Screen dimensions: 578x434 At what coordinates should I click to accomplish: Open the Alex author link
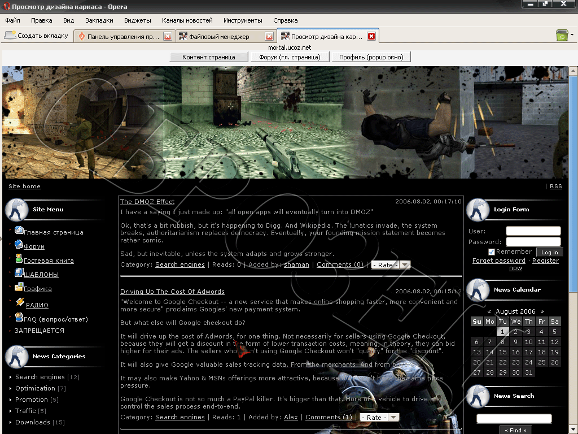291,417
